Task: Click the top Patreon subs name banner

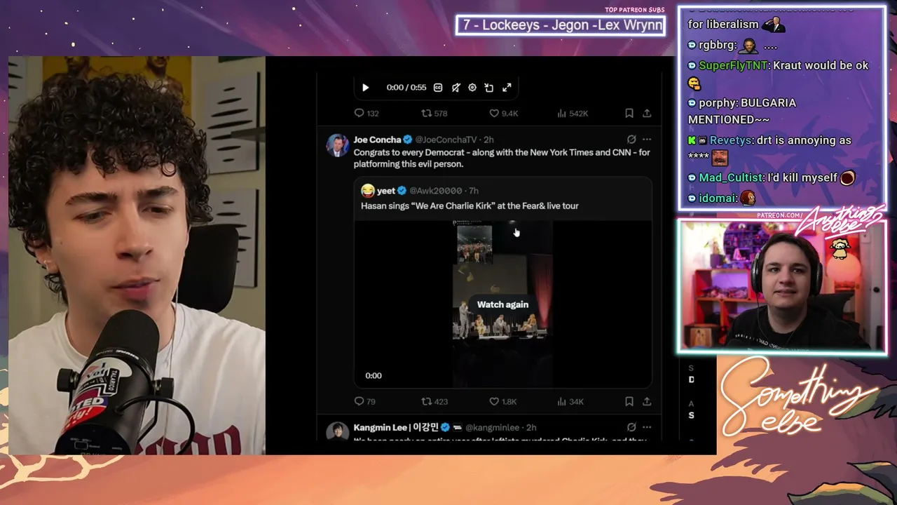Action: [561, 25]
